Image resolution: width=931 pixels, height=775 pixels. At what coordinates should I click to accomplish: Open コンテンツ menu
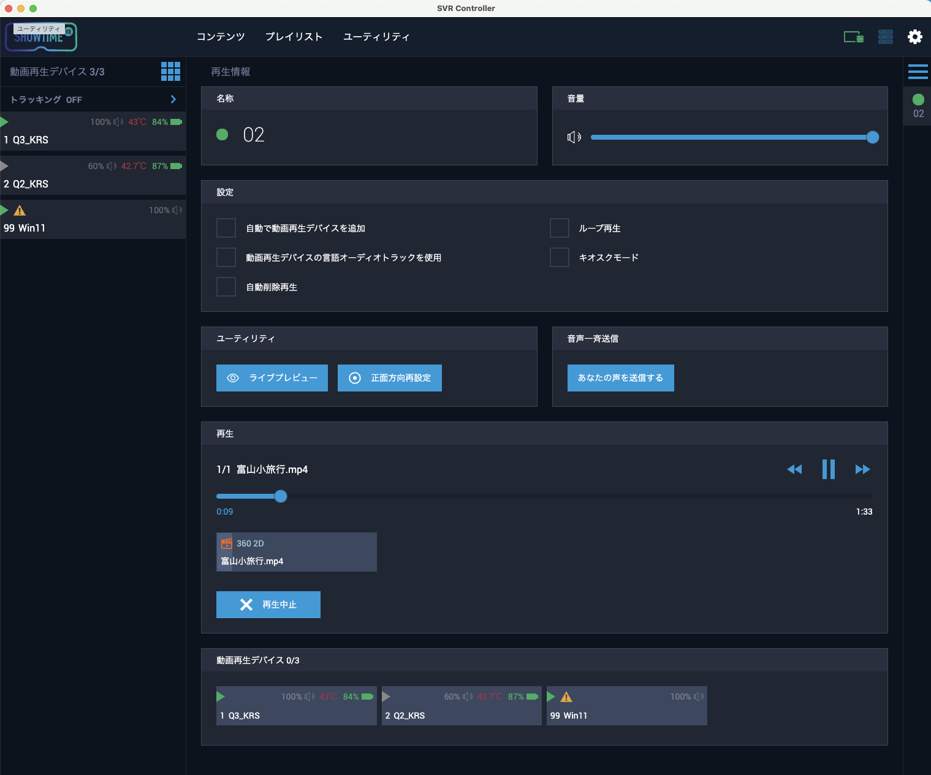[221, 37]
